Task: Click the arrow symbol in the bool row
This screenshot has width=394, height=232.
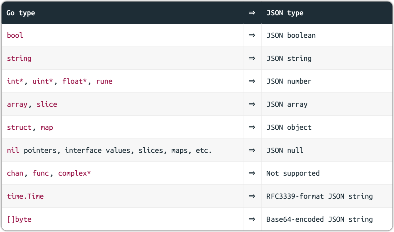Action: coord(252,35)
